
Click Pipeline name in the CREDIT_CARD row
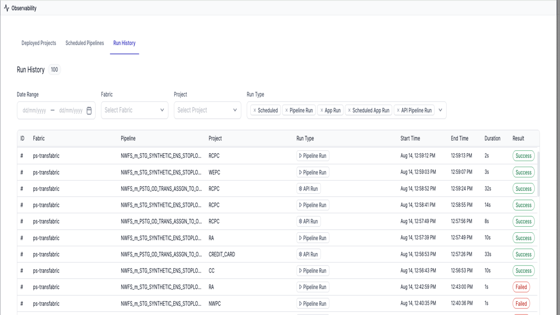tap(161, 254)
